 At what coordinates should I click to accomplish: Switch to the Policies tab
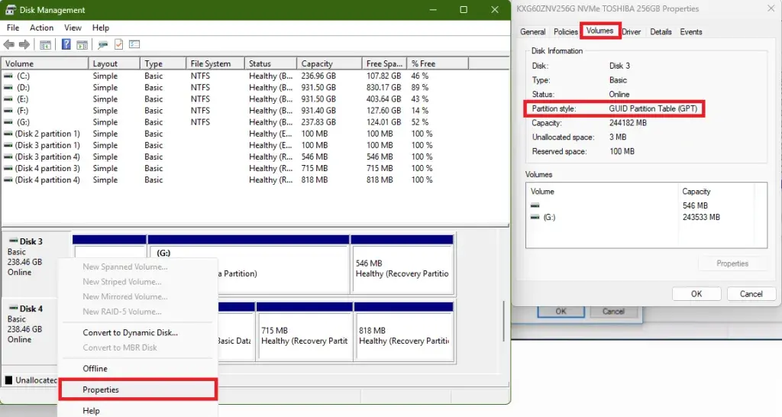coord(566,32)
